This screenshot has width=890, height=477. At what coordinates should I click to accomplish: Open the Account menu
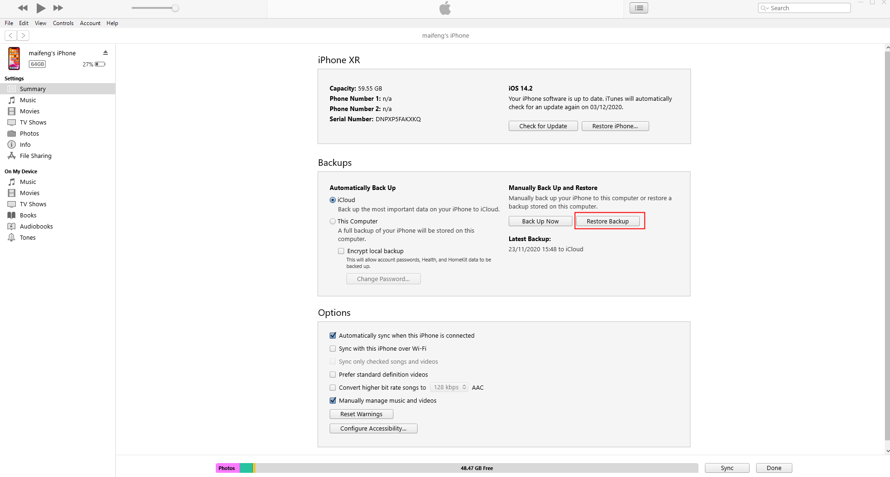(90, 23)
